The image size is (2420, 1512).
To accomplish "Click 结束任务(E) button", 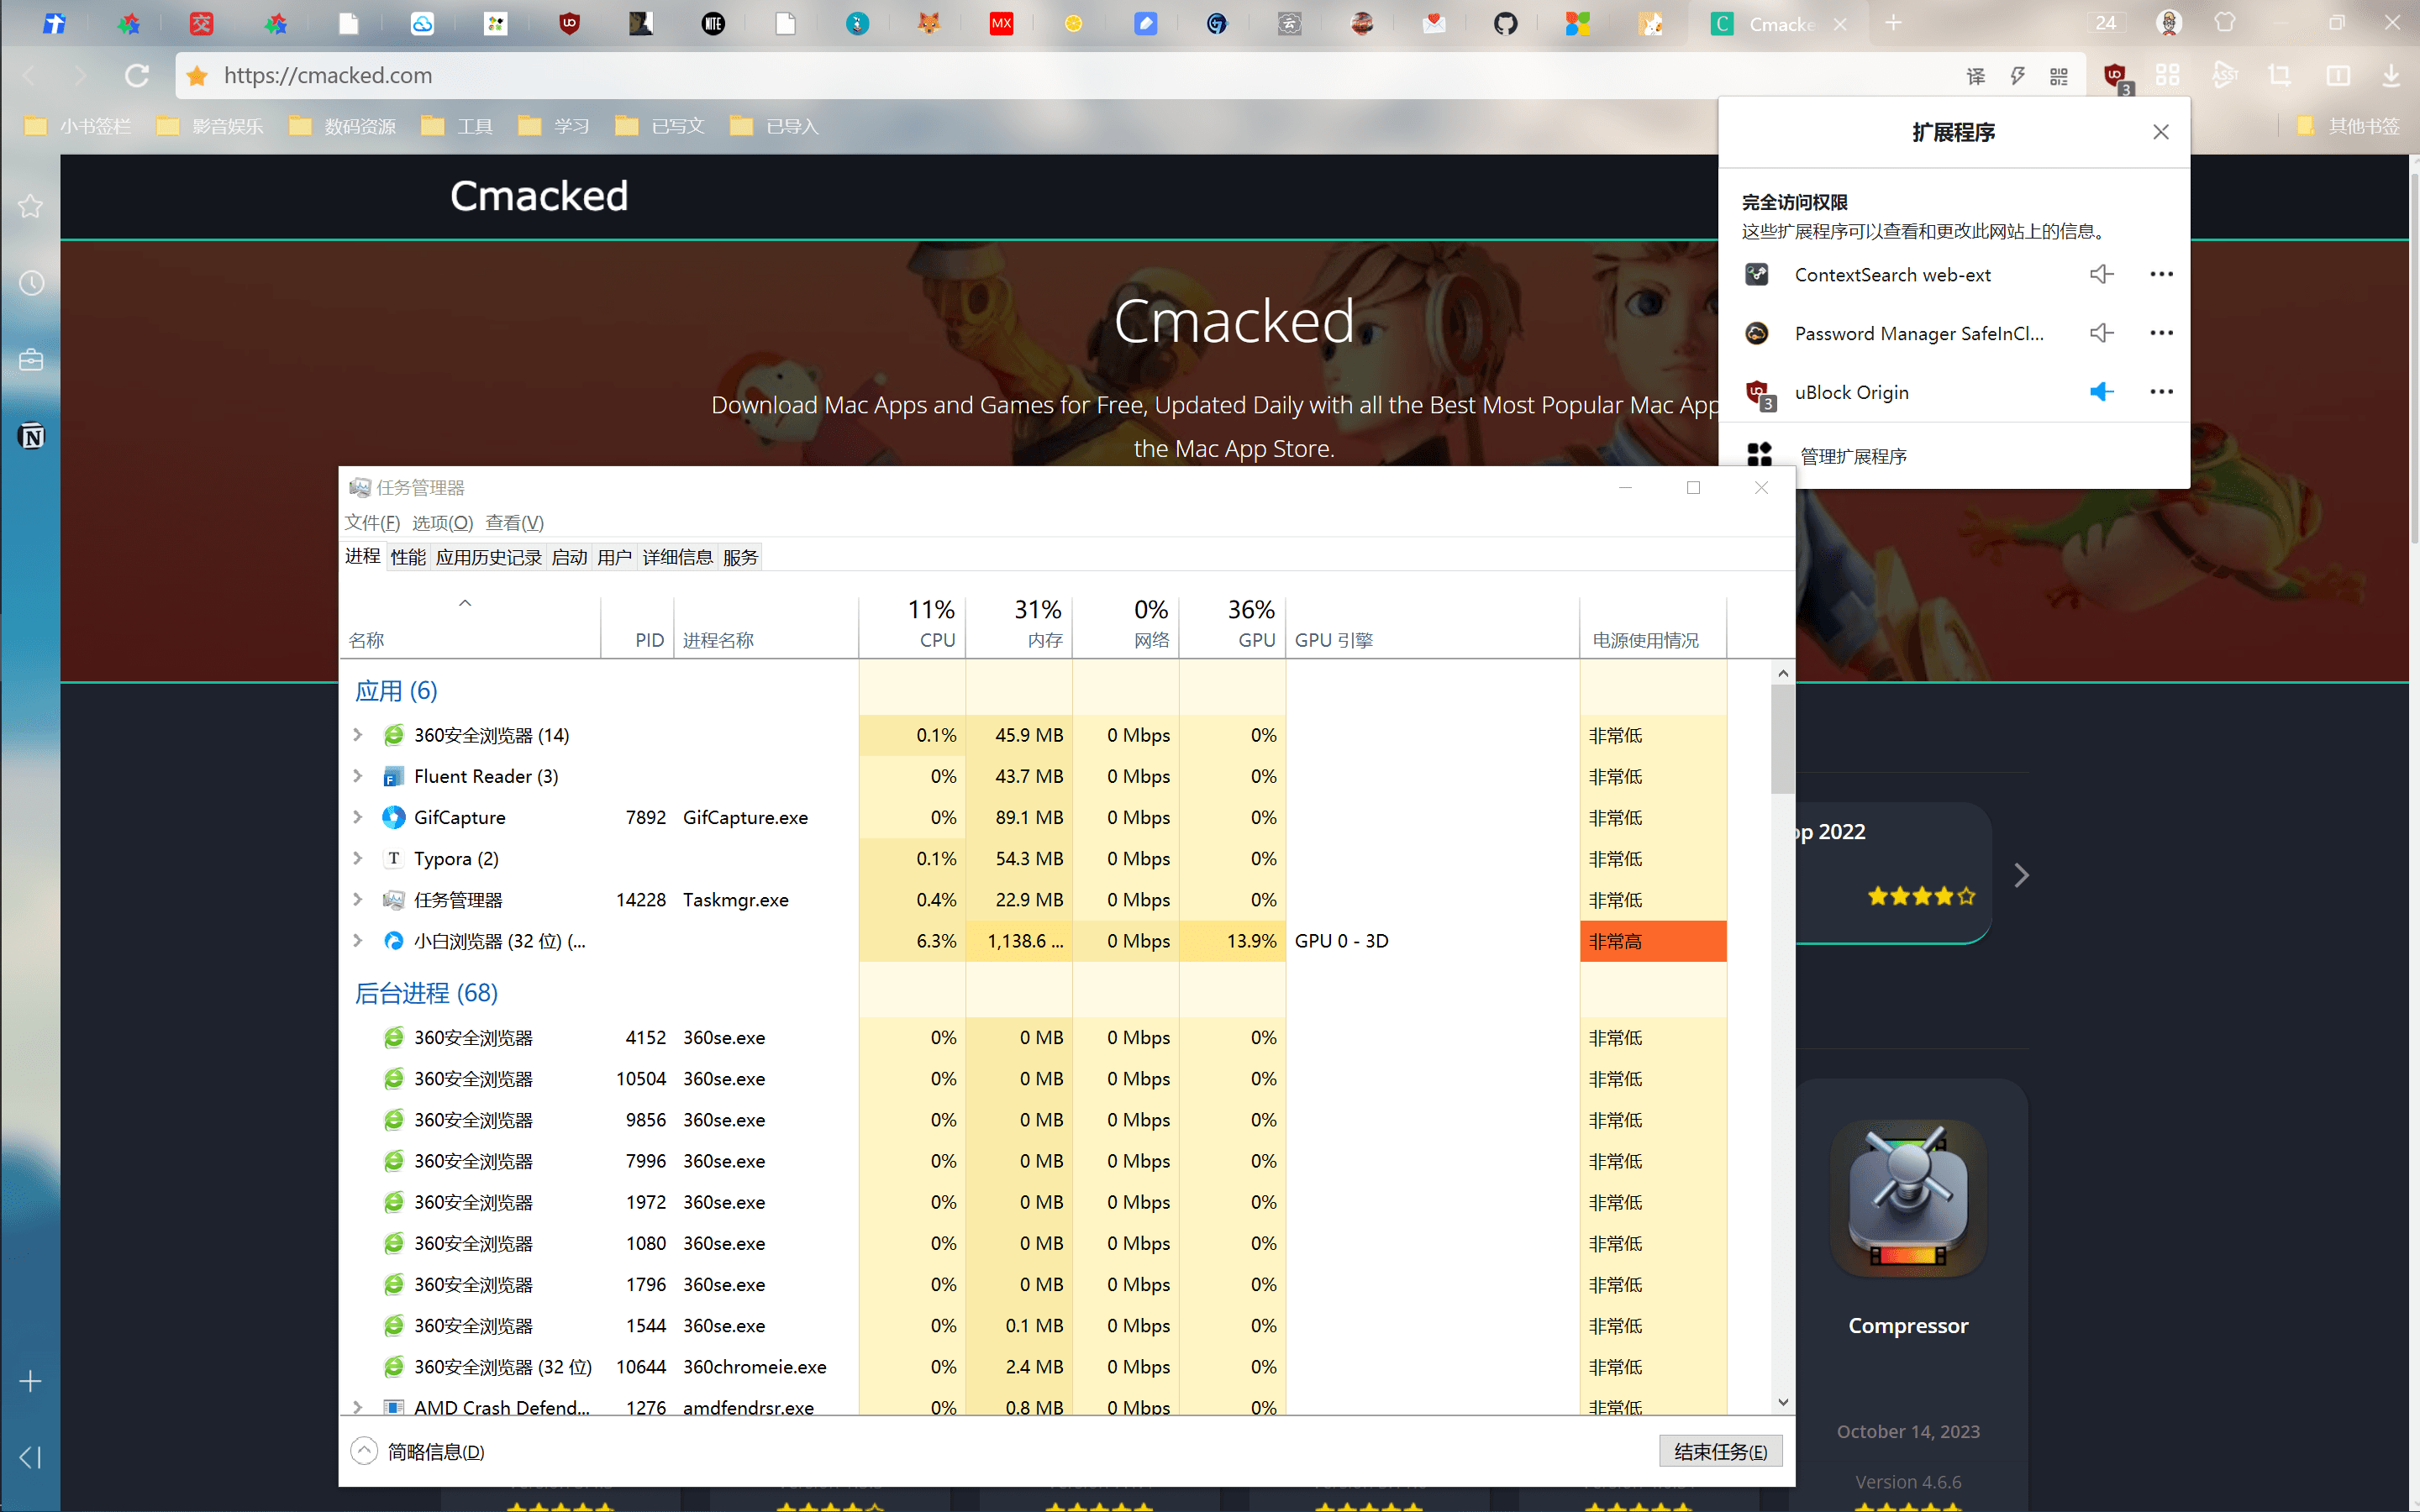I will tap(1720, 1451).
